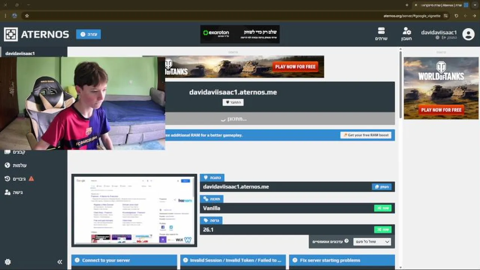
Task: Change version using green button on 26.1 row
Action: (x=383, y=229)
